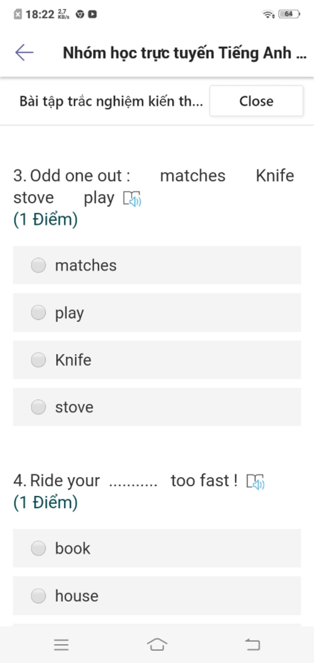314x663 pixels.
Task: Open Android recent apps menu icon
Action: (x=61, y=645)
